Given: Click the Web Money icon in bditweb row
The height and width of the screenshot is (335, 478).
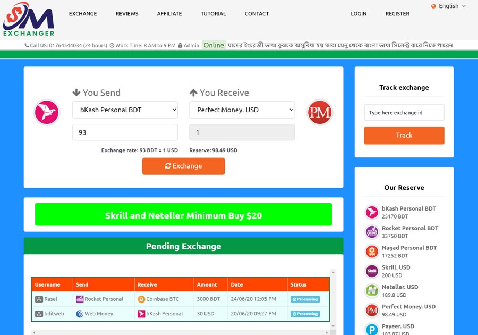Looking at the screenshot, I should tap(80, 314).
